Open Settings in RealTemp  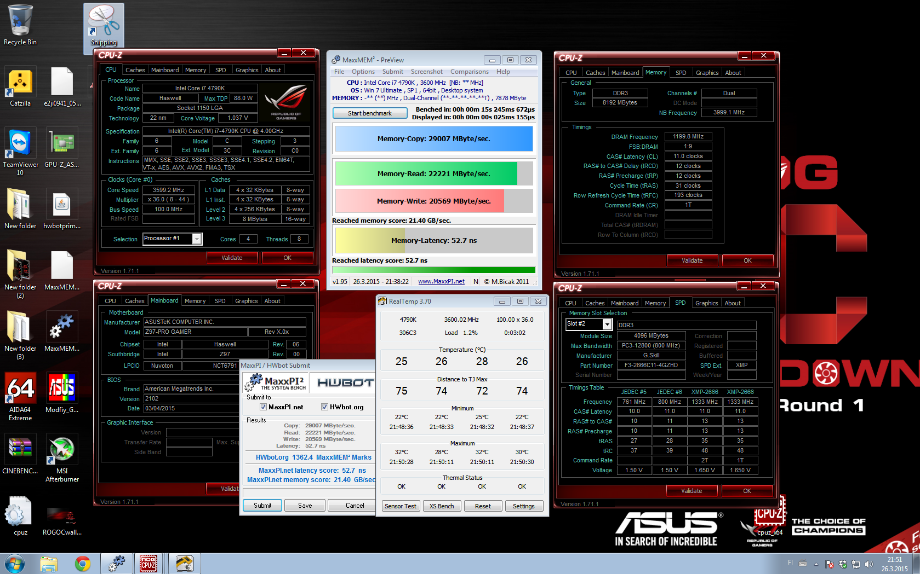523,506
